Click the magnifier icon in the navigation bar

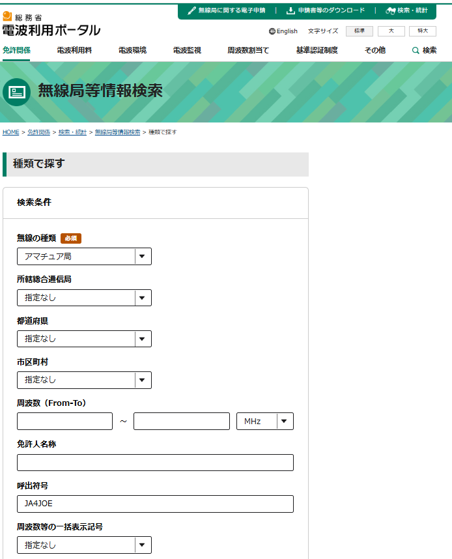pyautogui.click(x=416, y=50)
